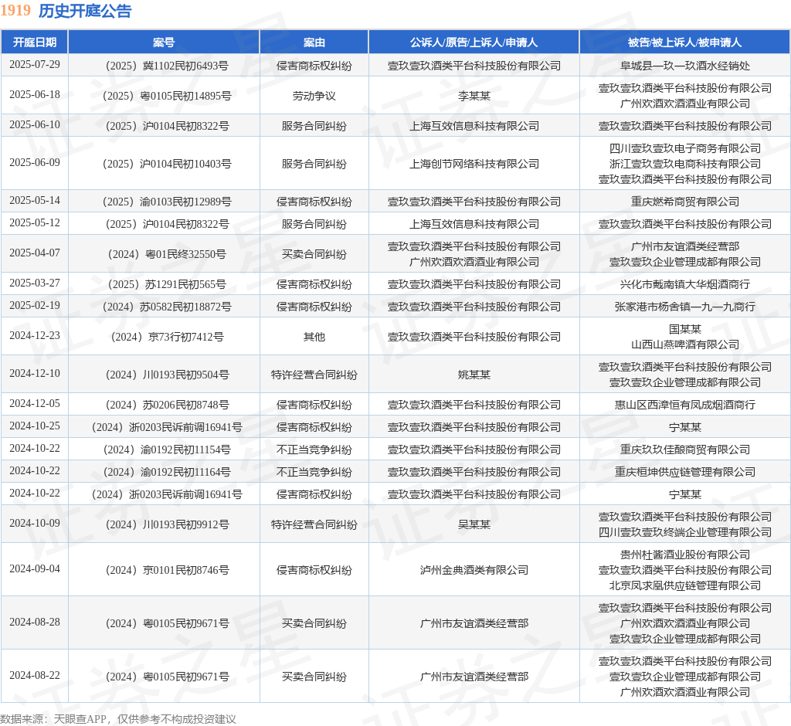Select date 2024-08-28
The width and height of the screenshot is (791, 726).
coord(34,623)
